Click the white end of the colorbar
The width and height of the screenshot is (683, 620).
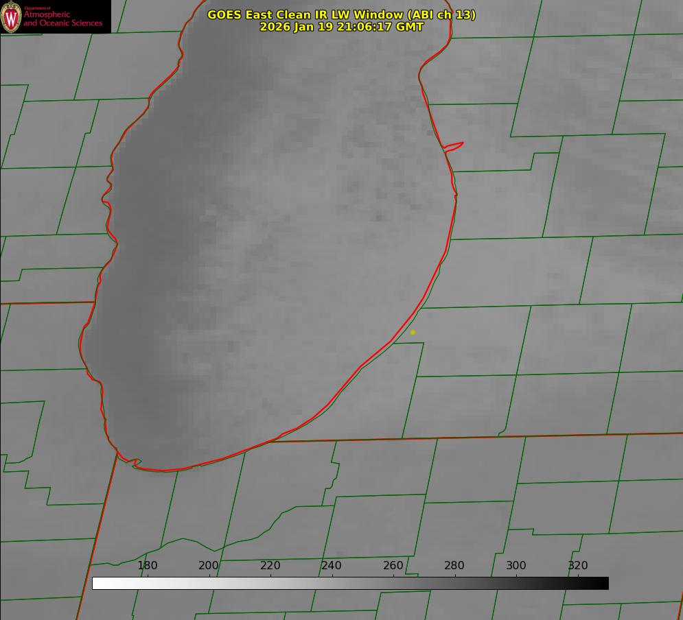pyautogui.click(x=97, y=583)
